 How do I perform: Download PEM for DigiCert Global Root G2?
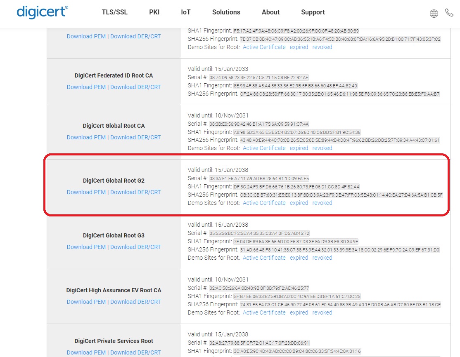pos(86,192)
